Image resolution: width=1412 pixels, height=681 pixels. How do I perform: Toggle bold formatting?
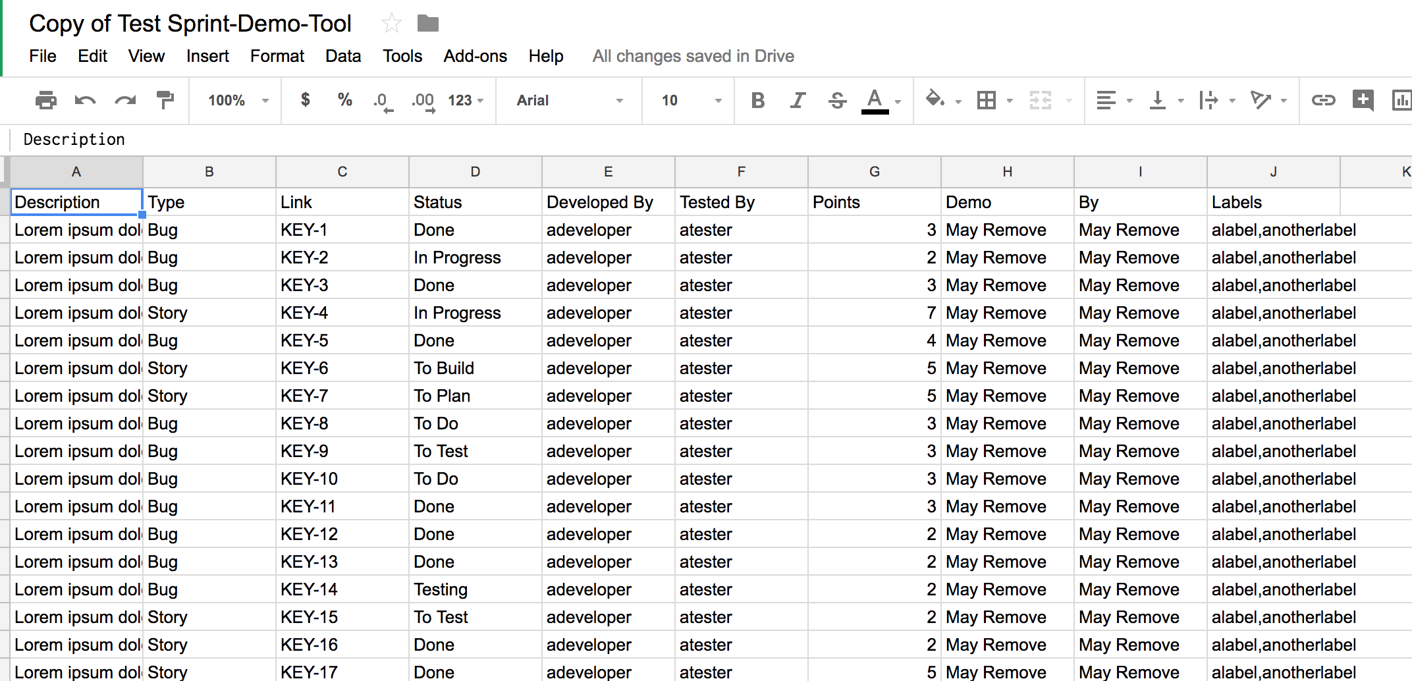[758, 100]
